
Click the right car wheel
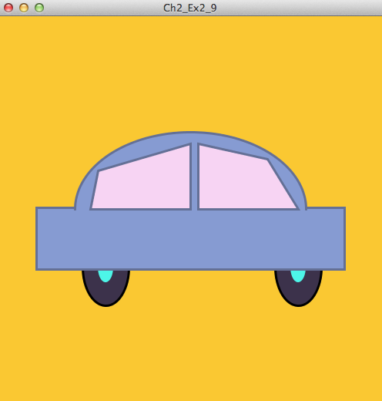(298, 288)
